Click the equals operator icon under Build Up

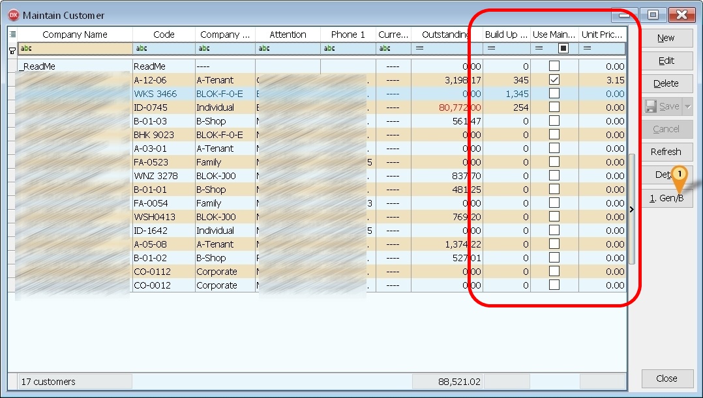point(492,48)
